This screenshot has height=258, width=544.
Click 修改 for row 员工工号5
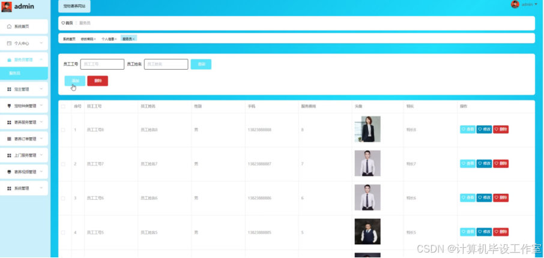(x=484, y=232)
